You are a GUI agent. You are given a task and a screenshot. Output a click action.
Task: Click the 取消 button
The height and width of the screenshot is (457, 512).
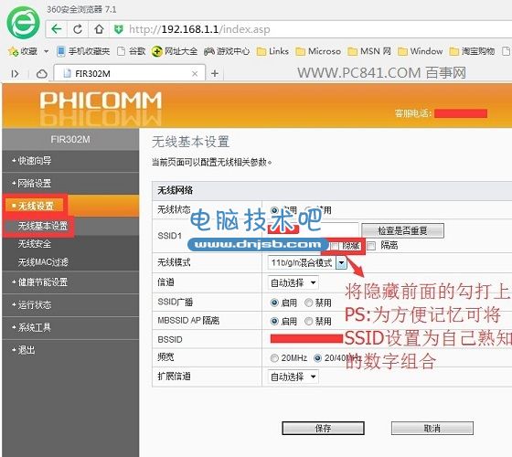[x=432, y=428]
